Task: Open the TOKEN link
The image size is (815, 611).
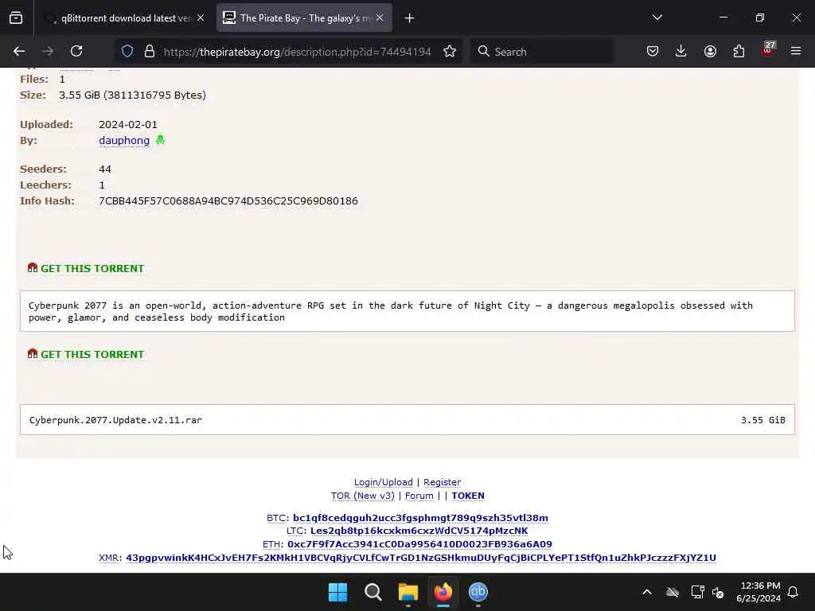Action: [468, 496]
